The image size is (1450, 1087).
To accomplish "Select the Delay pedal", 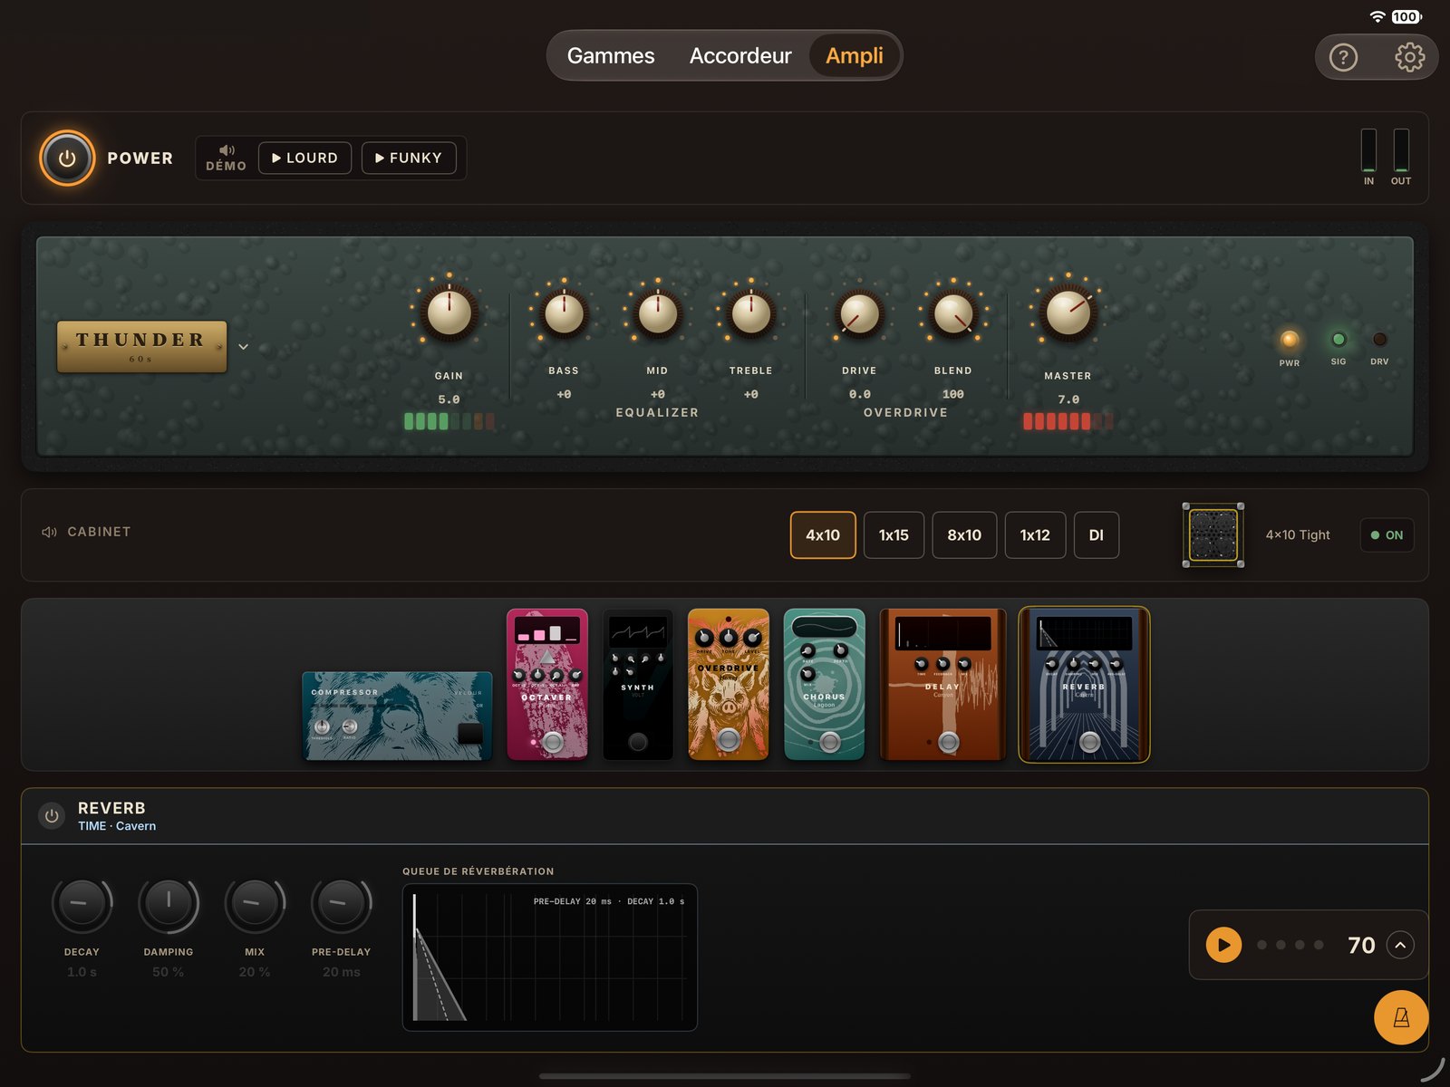I will tap(942, 684).
